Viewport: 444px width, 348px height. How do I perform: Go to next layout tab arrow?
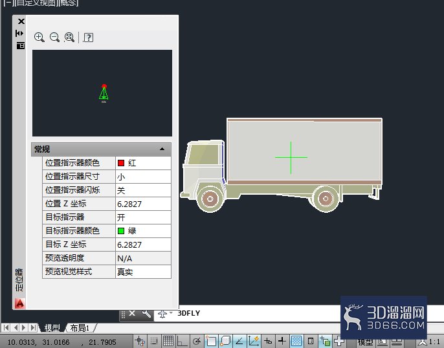point(24,328)
